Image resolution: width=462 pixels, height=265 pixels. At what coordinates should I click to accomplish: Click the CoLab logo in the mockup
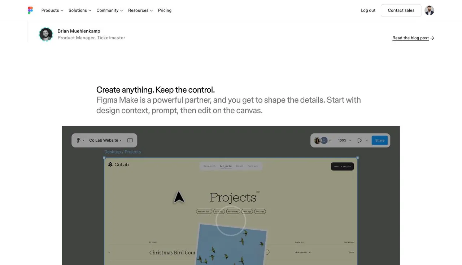coord(118,164)
